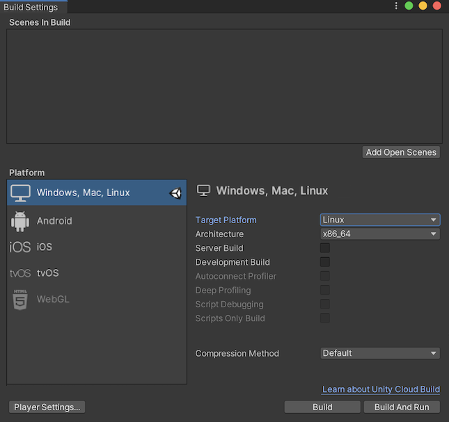The width and height of the screenshot is (449, 422).
Task: Enable the Server Build checkbox
Action: tap(325, 248)
